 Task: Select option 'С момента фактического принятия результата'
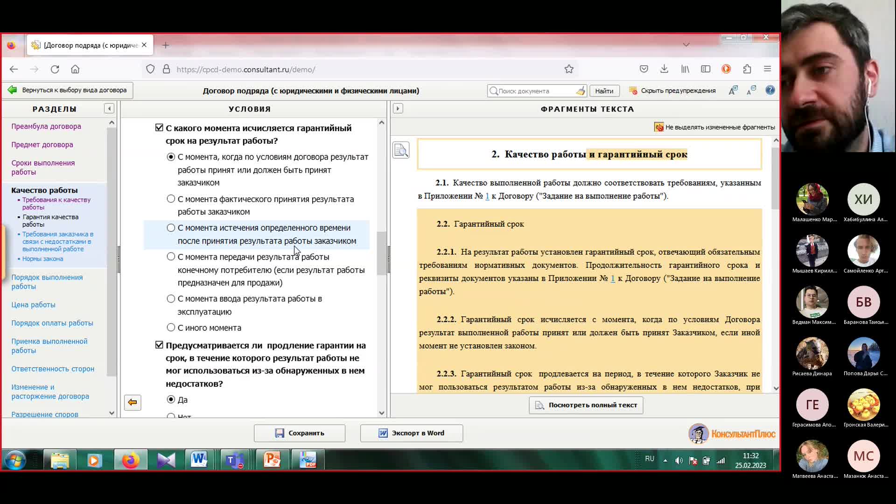[x=171, y=199]
